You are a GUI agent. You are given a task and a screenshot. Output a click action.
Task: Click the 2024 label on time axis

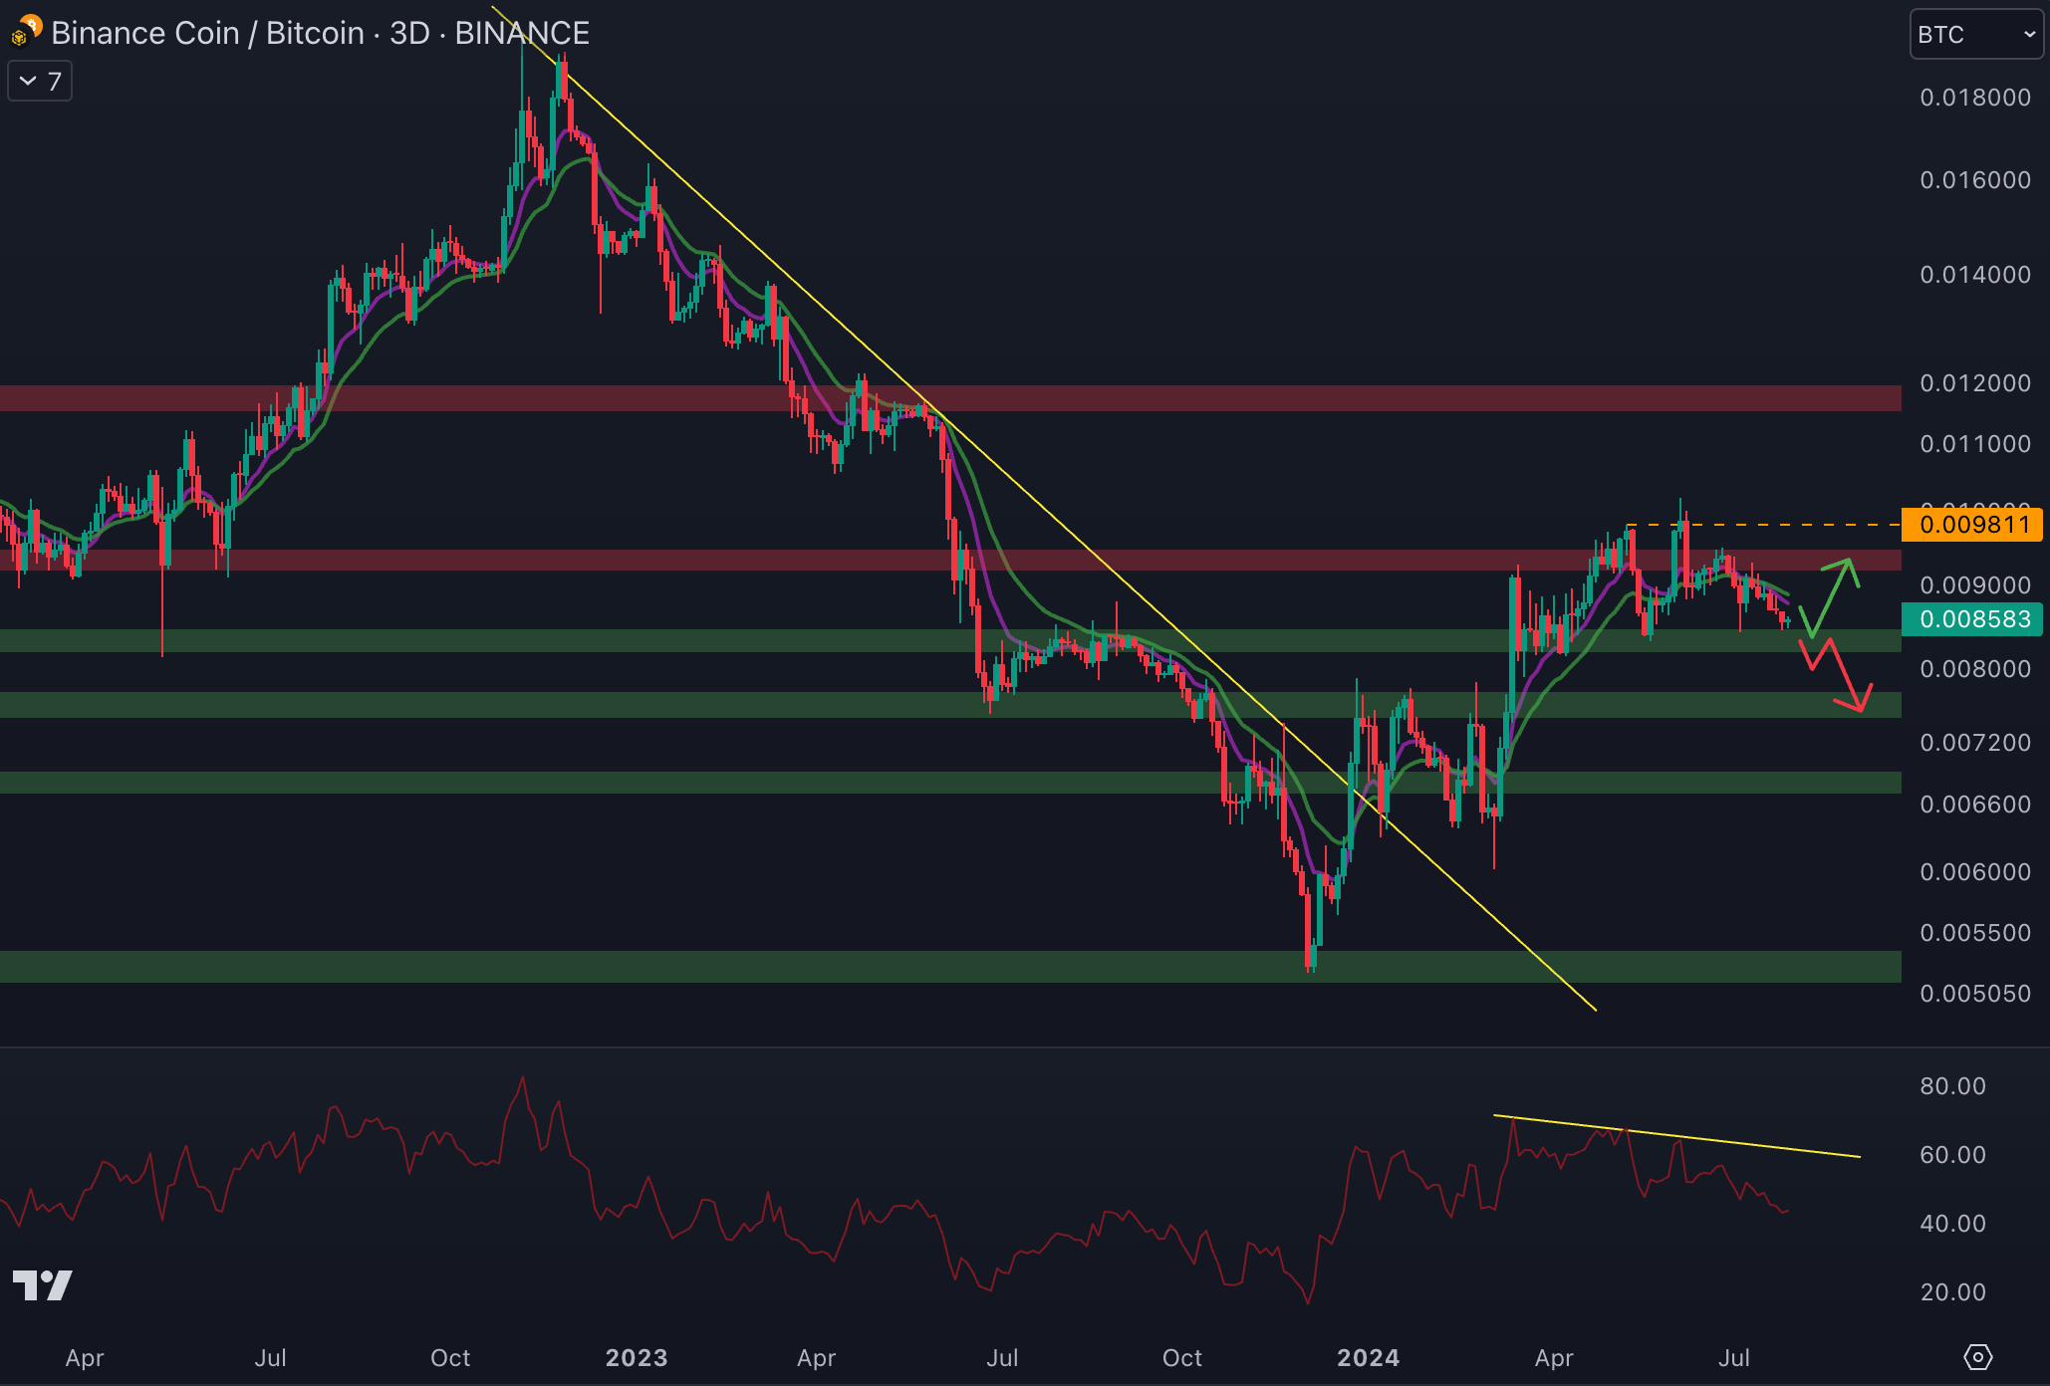point(1368,1357)
